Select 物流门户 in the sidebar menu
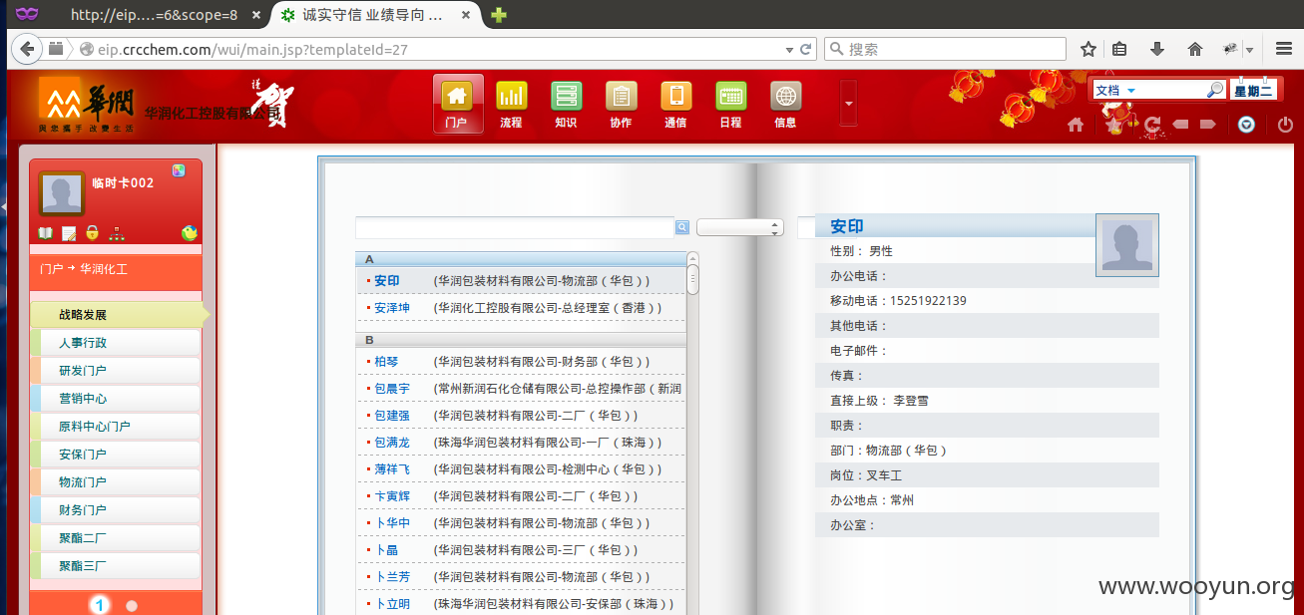The width and height of the screenshot is (1304, 615). pyautogui.click(x=116, y=482)
